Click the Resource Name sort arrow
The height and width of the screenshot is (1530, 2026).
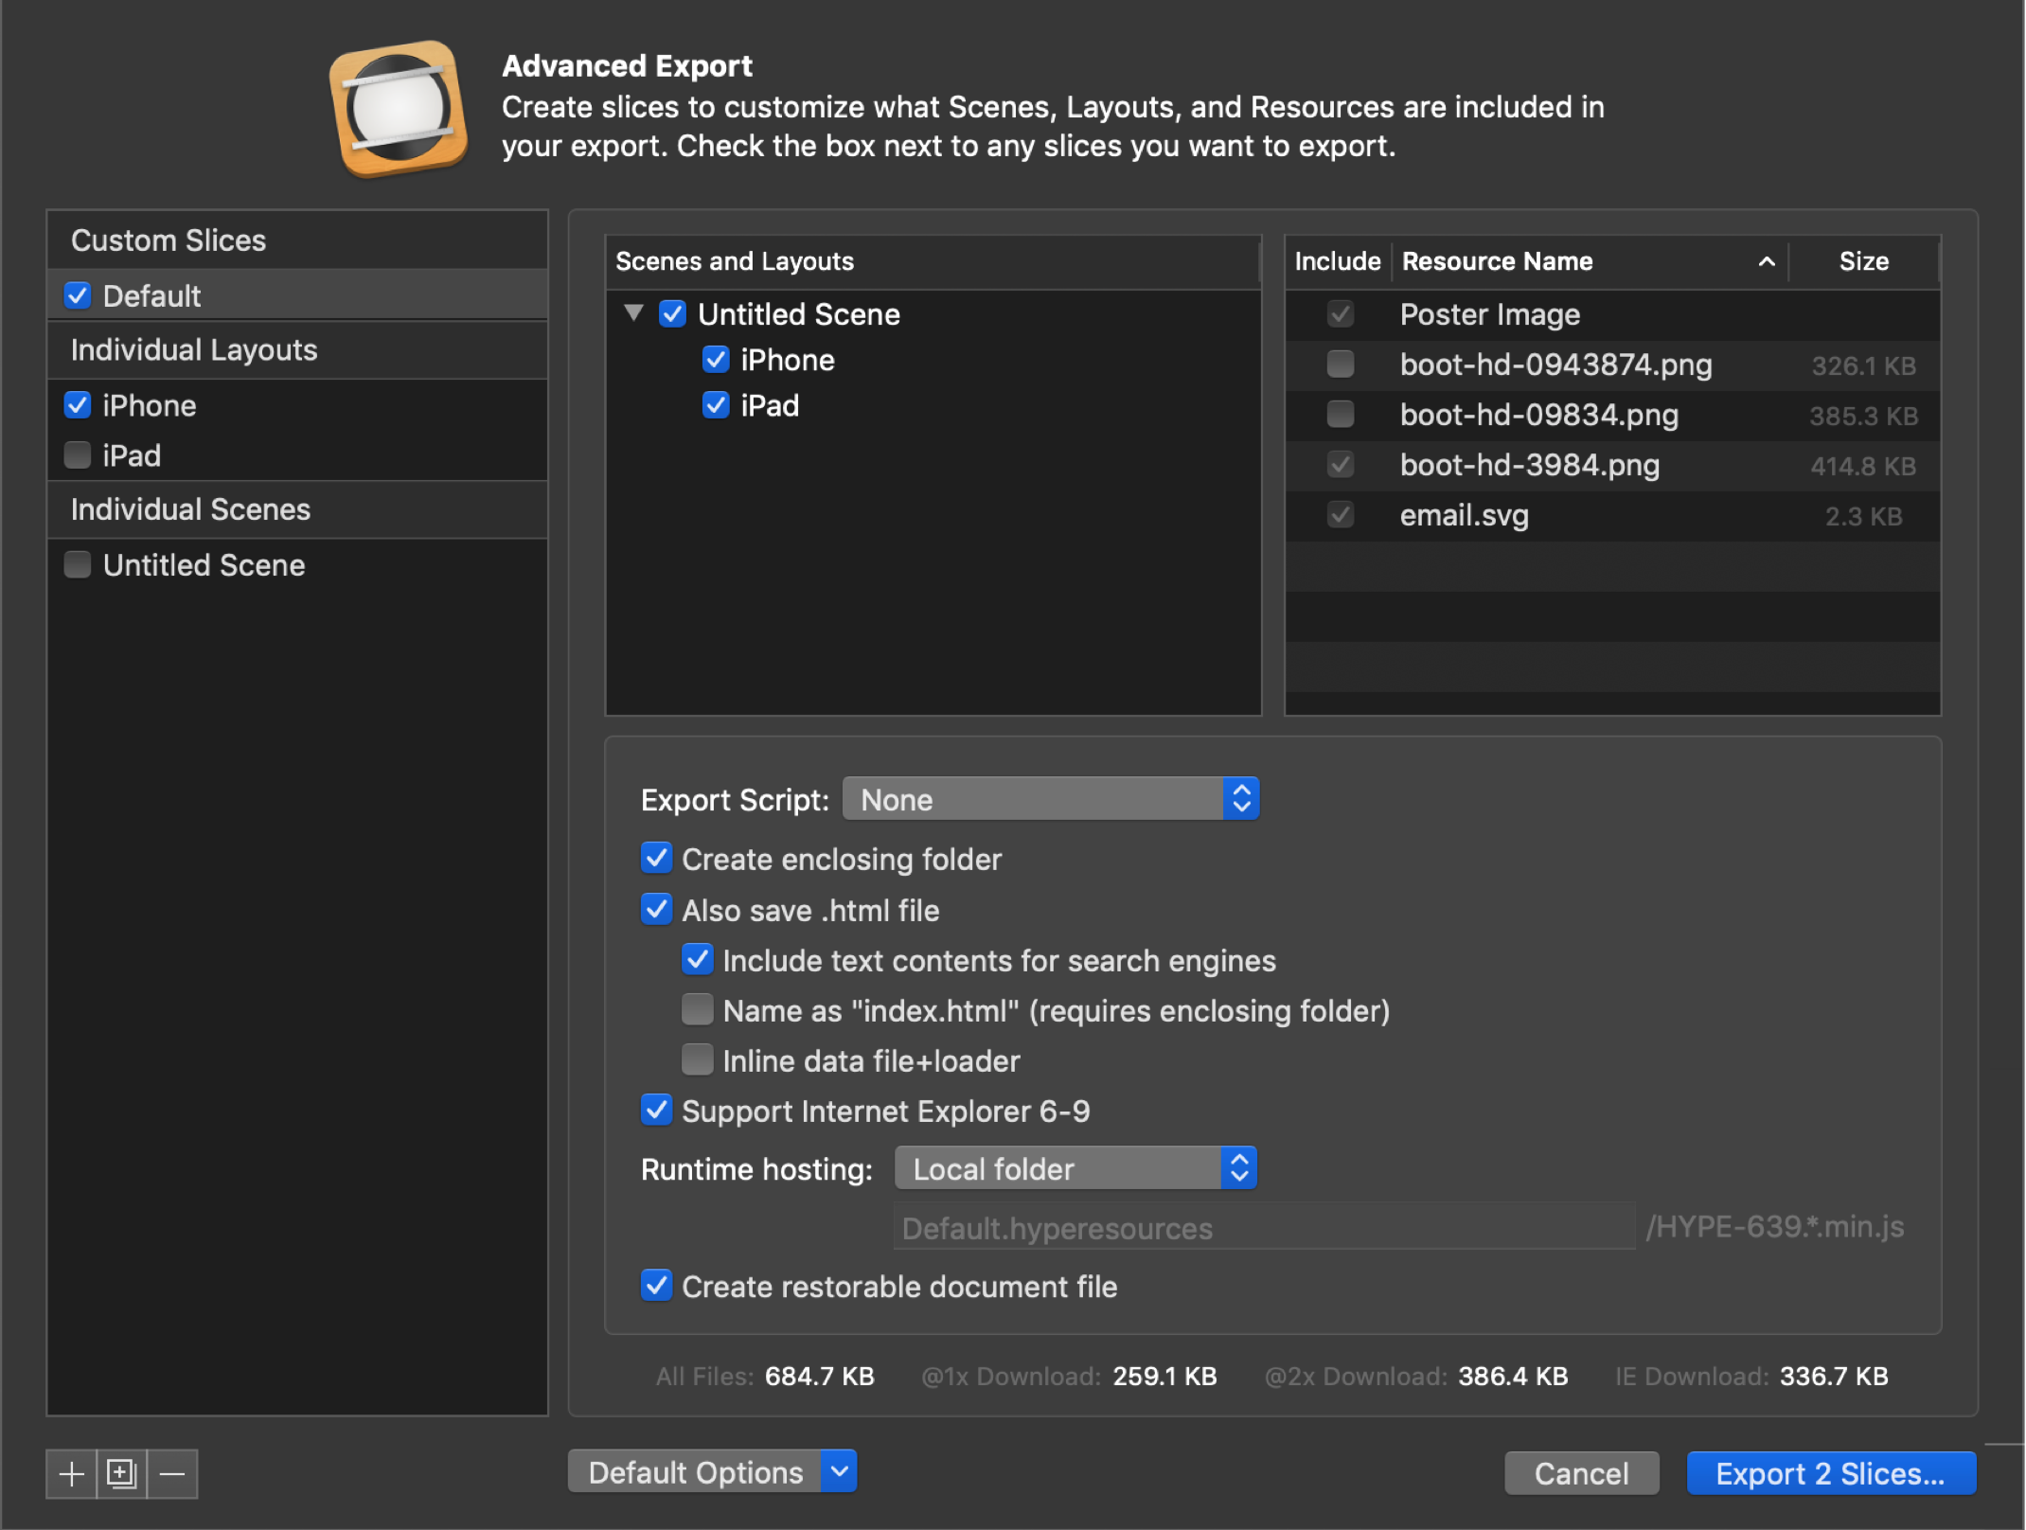(1766, 261)
